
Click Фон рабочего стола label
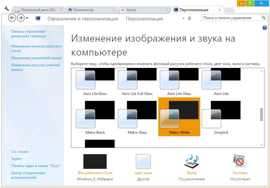click(95, 173)
